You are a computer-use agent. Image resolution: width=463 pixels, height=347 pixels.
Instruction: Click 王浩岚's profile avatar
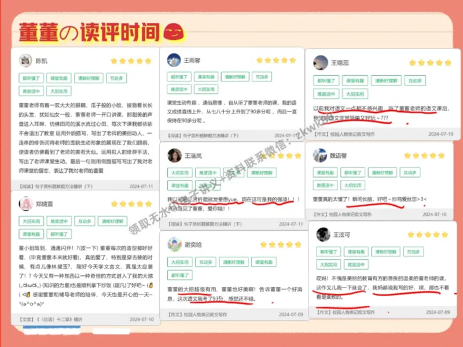pyautogui.click(x=175, y=156)
